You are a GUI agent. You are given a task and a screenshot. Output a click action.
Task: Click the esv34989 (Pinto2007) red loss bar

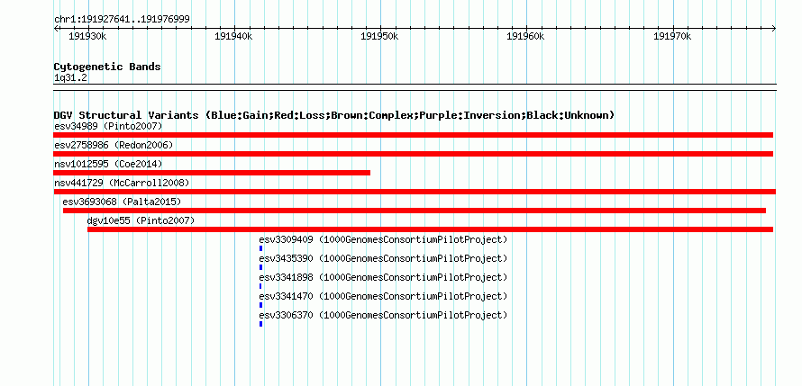click(x=414, y=135)
